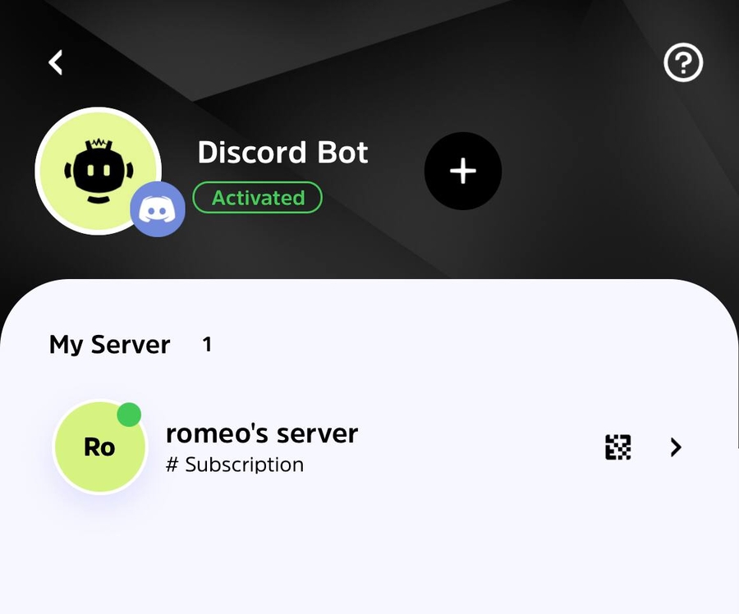Open romeo's server by its name
The image size is (739, 614).
(262, 433)
